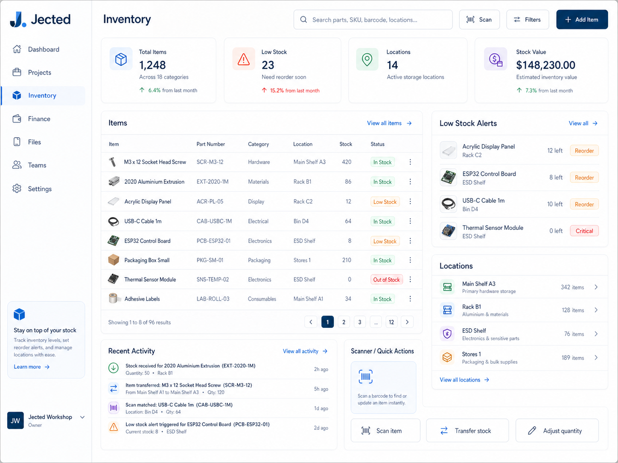Click the Reorder badge for ESP32 Control Board
The height and width of the screenshot is (463, 618).
(x=584, y=177)
